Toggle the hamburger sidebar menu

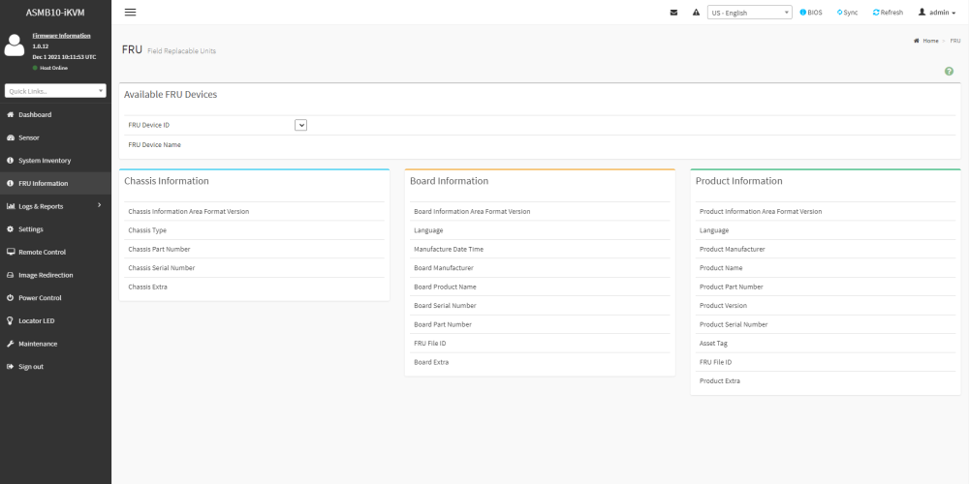[130, 13]
